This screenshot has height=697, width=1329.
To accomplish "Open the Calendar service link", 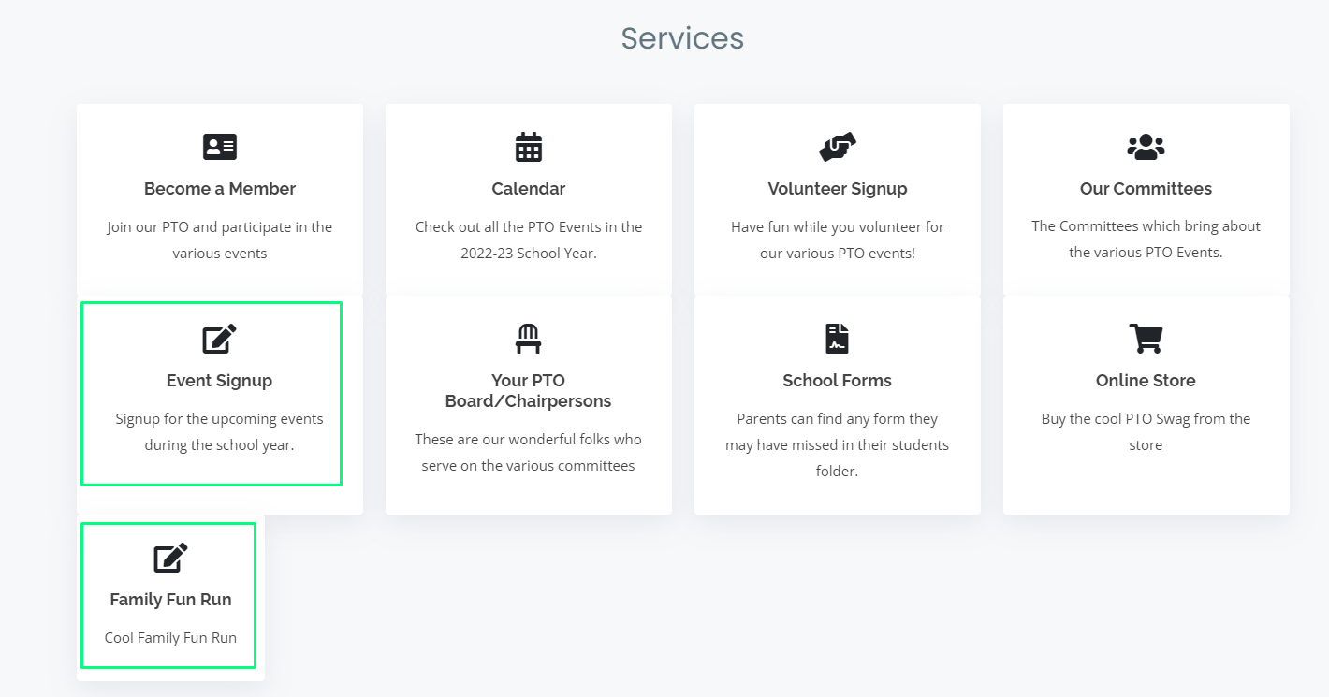I will (x=528, y=188).
